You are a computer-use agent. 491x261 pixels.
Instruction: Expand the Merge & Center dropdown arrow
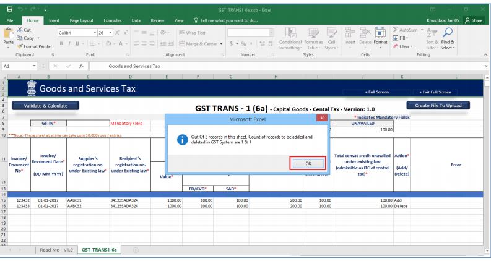tap(221, 44)
